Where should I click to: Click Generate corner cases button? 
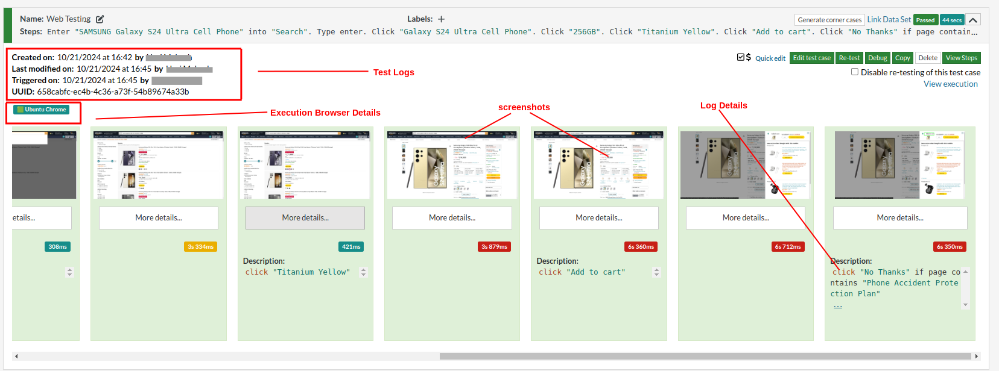point(829,20)
